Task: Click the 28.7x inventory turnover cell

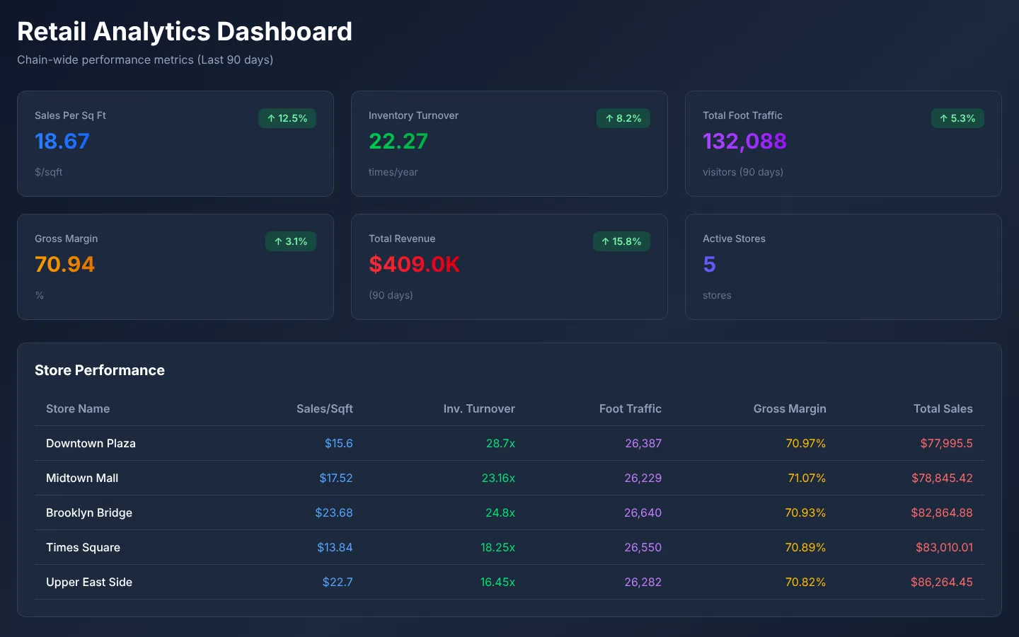Action: (500, 443)
